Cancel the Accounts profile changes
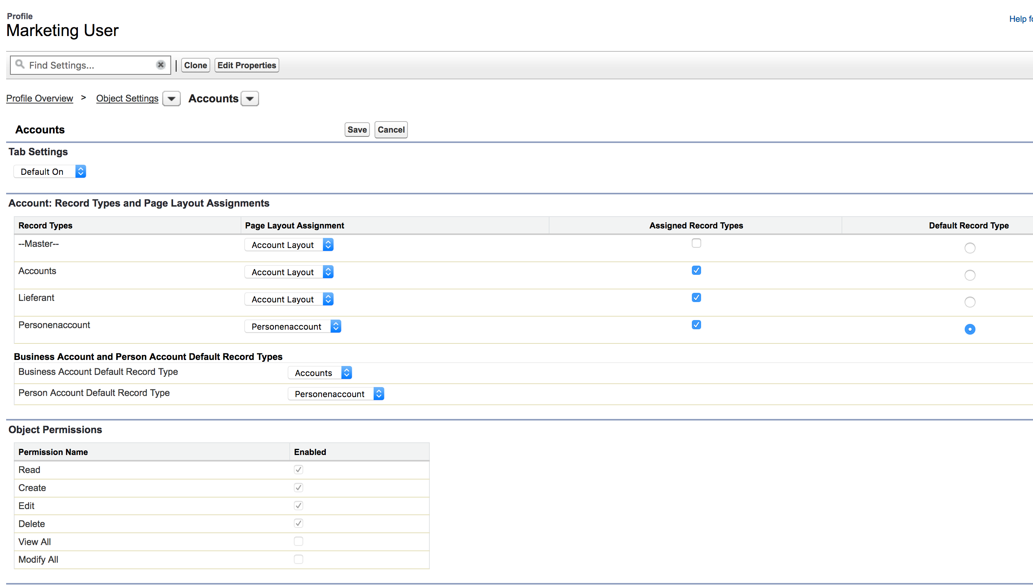1033x588 pixels. (391, 130)
